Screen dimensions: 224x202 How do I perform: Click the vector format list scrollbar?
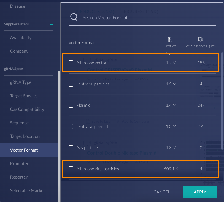222,101
